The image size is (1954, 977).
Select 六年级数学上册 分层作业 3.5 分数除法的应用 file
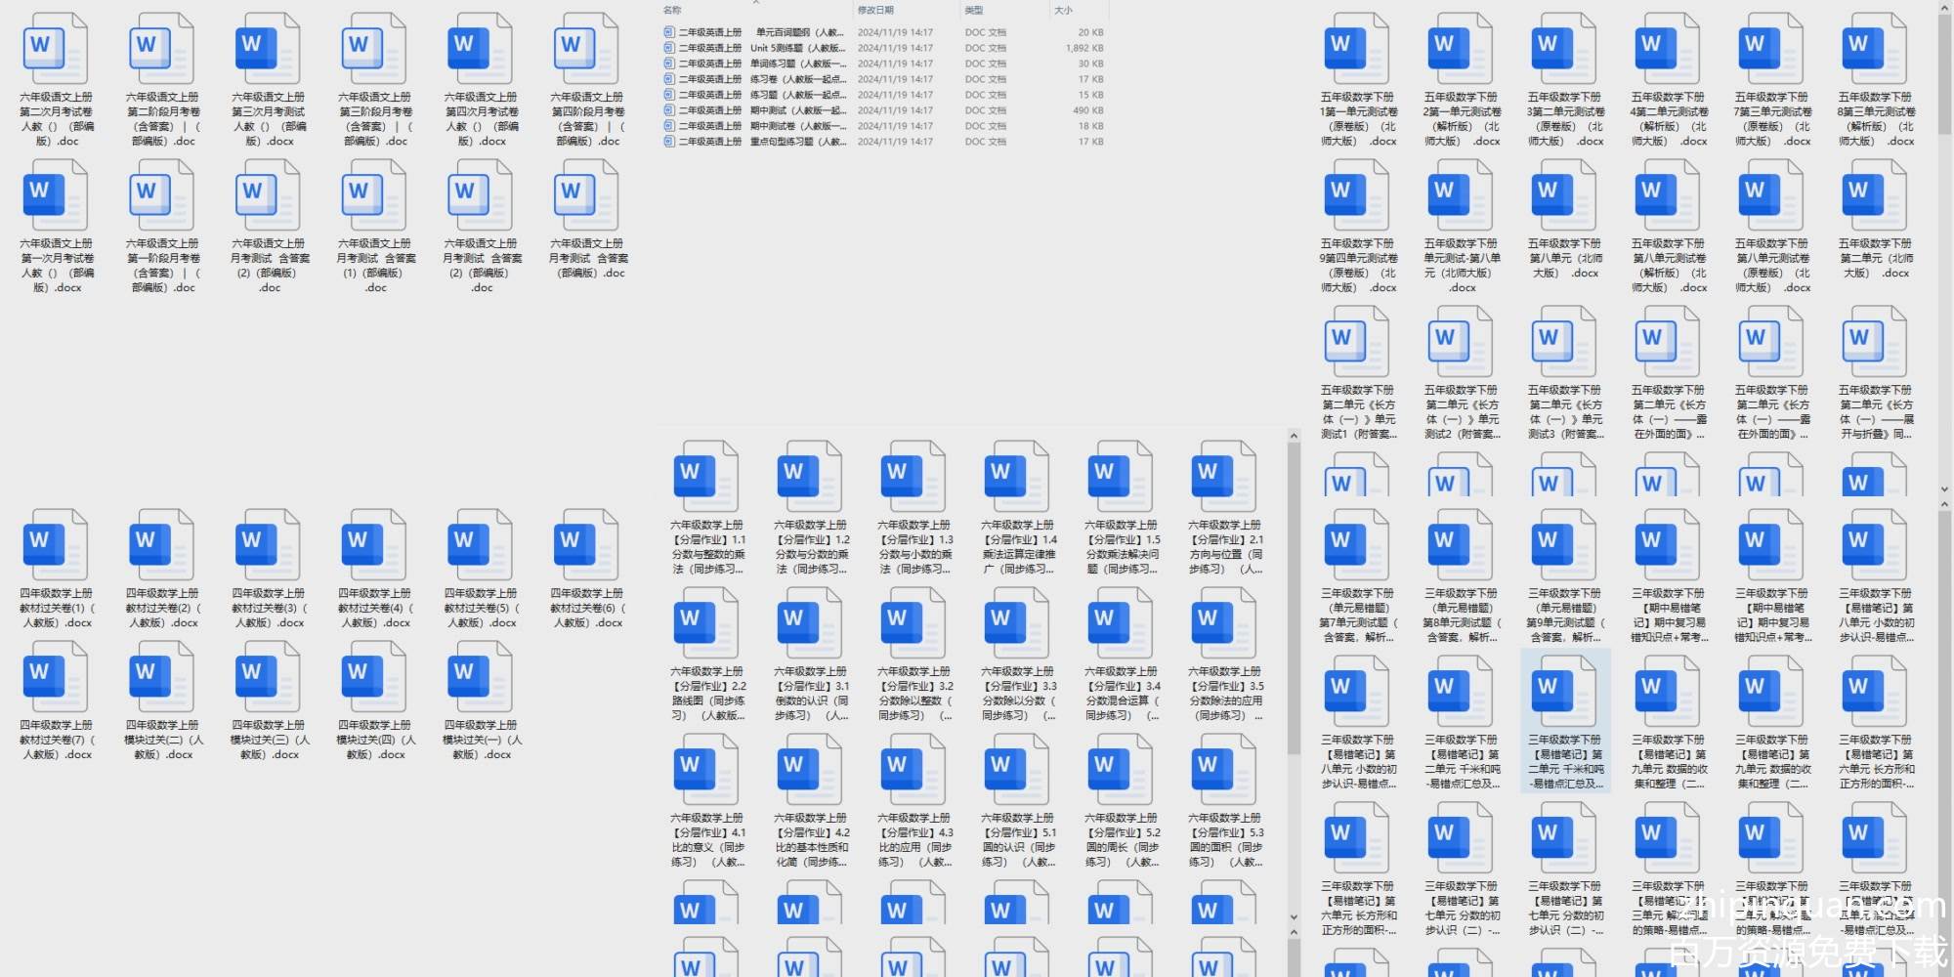click(x=1225, y=625)
